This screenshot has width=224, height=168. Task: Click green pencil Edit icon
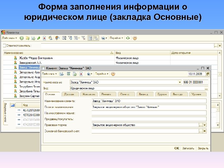coord(39,38)
